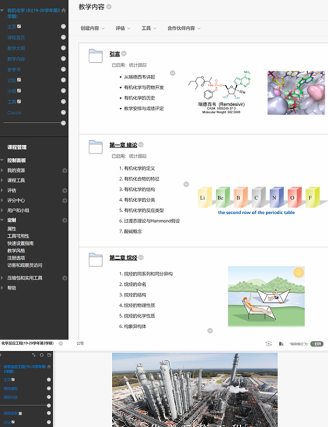The image size is (328, 427).
Task: Toggle the edit mode 打开 switch
Action: (x=317, y=344)
